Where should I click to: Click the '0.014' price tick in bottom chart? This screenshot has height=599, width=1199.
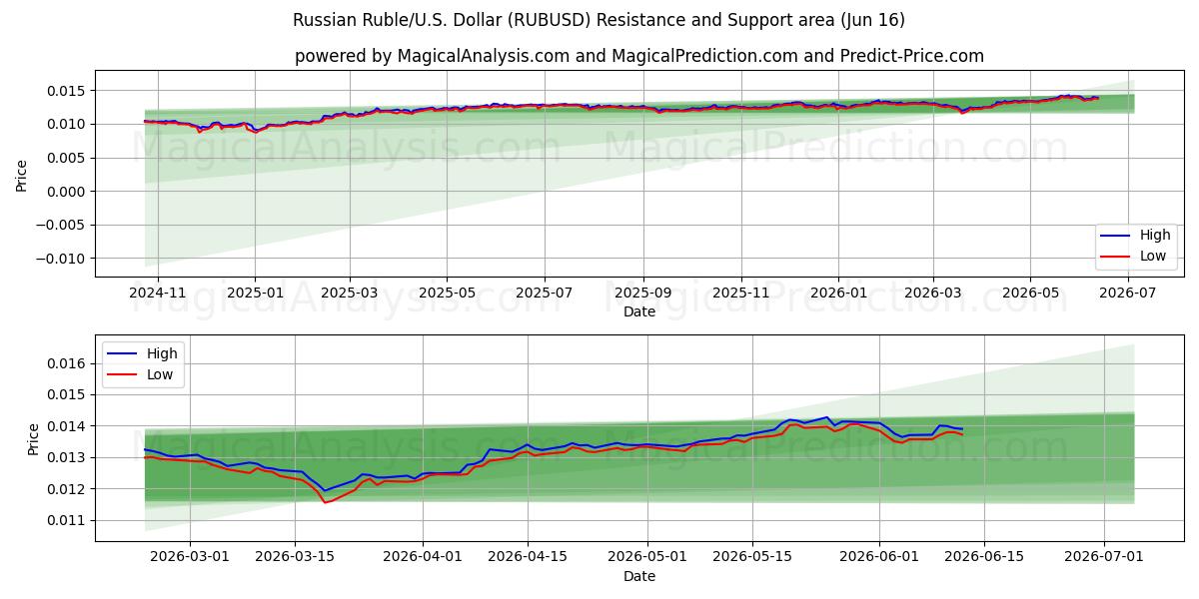pyautogui.click(x=67, y=426)
